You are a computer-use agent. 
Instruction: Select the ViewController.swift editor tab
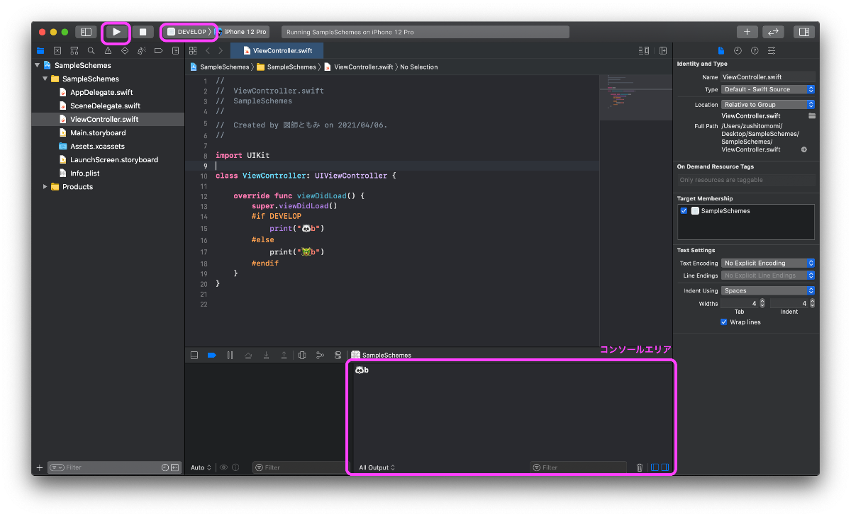277,51
